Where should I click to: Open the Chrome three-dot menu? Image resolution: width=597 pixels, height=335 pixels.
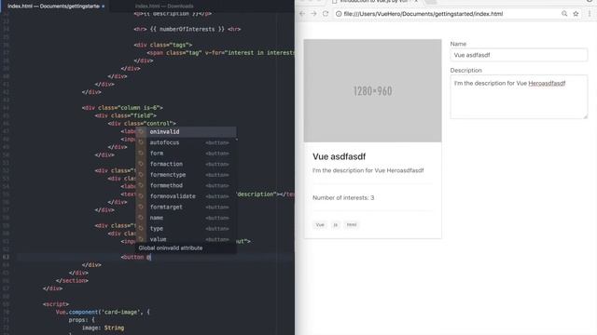[590, 14]
